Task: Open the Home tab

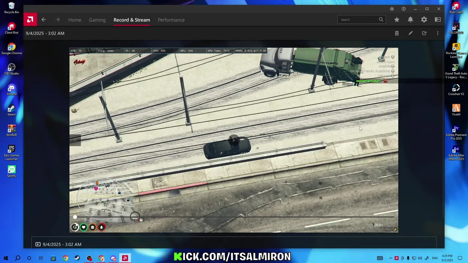Action: [75, 20]
